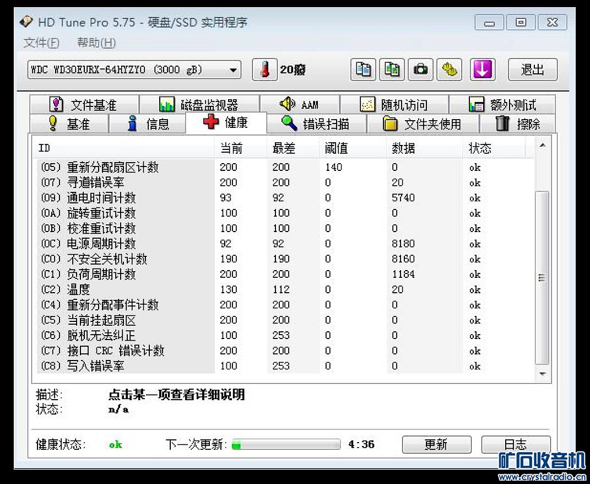The image size is (590, 484).
Task: Copy info to clipboard toolbar icon
Action: [363, 69]
